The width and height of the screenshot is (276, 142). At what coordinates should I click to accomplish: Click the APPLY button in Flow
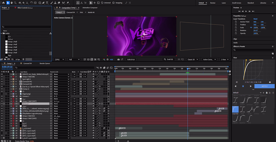(x=264, y=86)
